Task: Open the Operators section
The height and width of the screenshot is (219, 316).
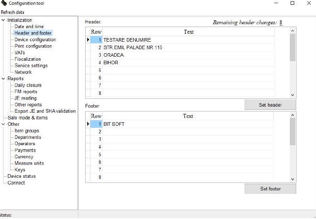Action: [25, 144]
